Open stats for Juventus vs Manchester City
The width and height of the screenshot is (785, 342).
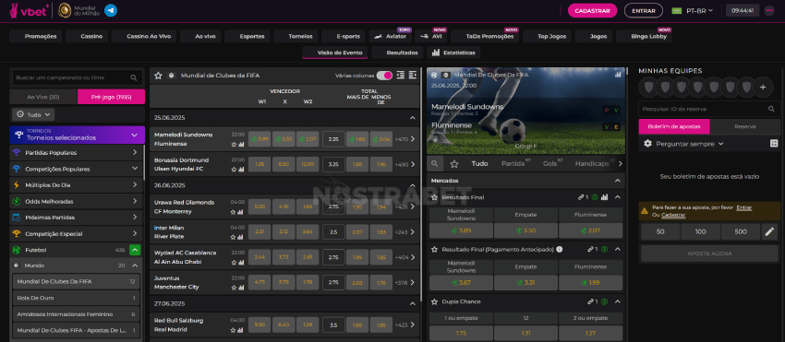point(241,288)
